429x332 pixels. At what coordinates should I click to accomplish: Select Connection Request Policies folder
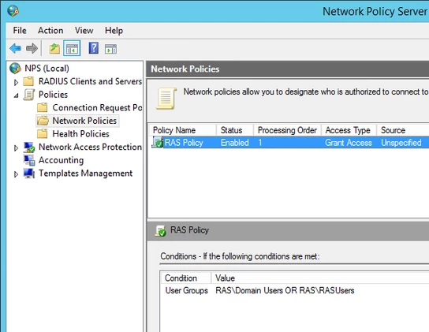click(x=97, y=107)
